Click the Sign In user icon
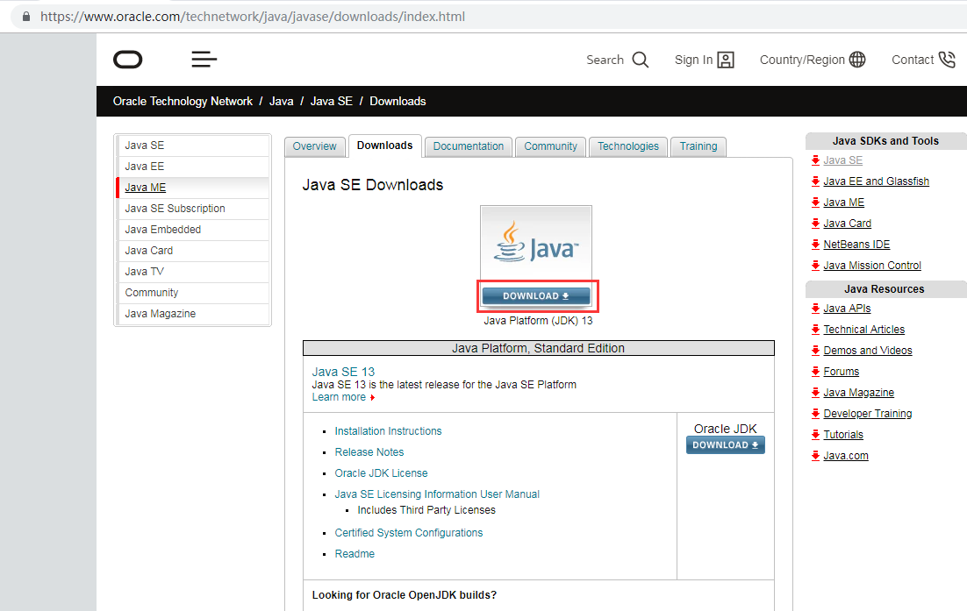967x611 pixels. tap(726, 60)
